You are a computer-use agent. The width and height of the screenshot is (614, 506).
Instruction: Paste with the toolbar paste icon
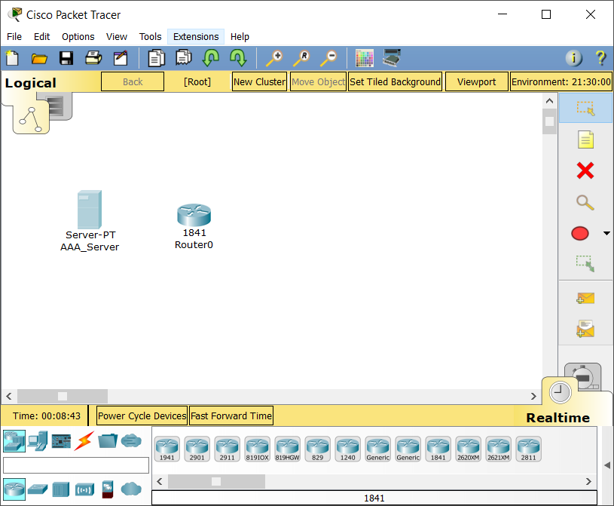pos(183,57)
